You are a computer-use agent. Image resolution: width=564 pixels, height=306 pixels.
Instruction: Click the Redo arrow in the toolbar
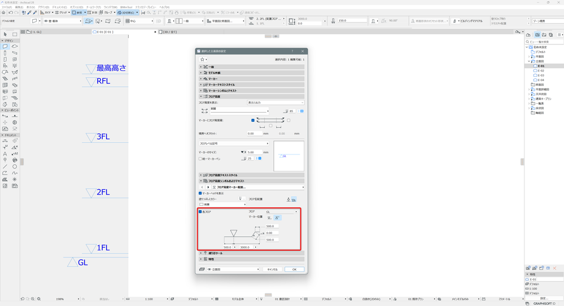pyautogui.click(x=16, y=12)
